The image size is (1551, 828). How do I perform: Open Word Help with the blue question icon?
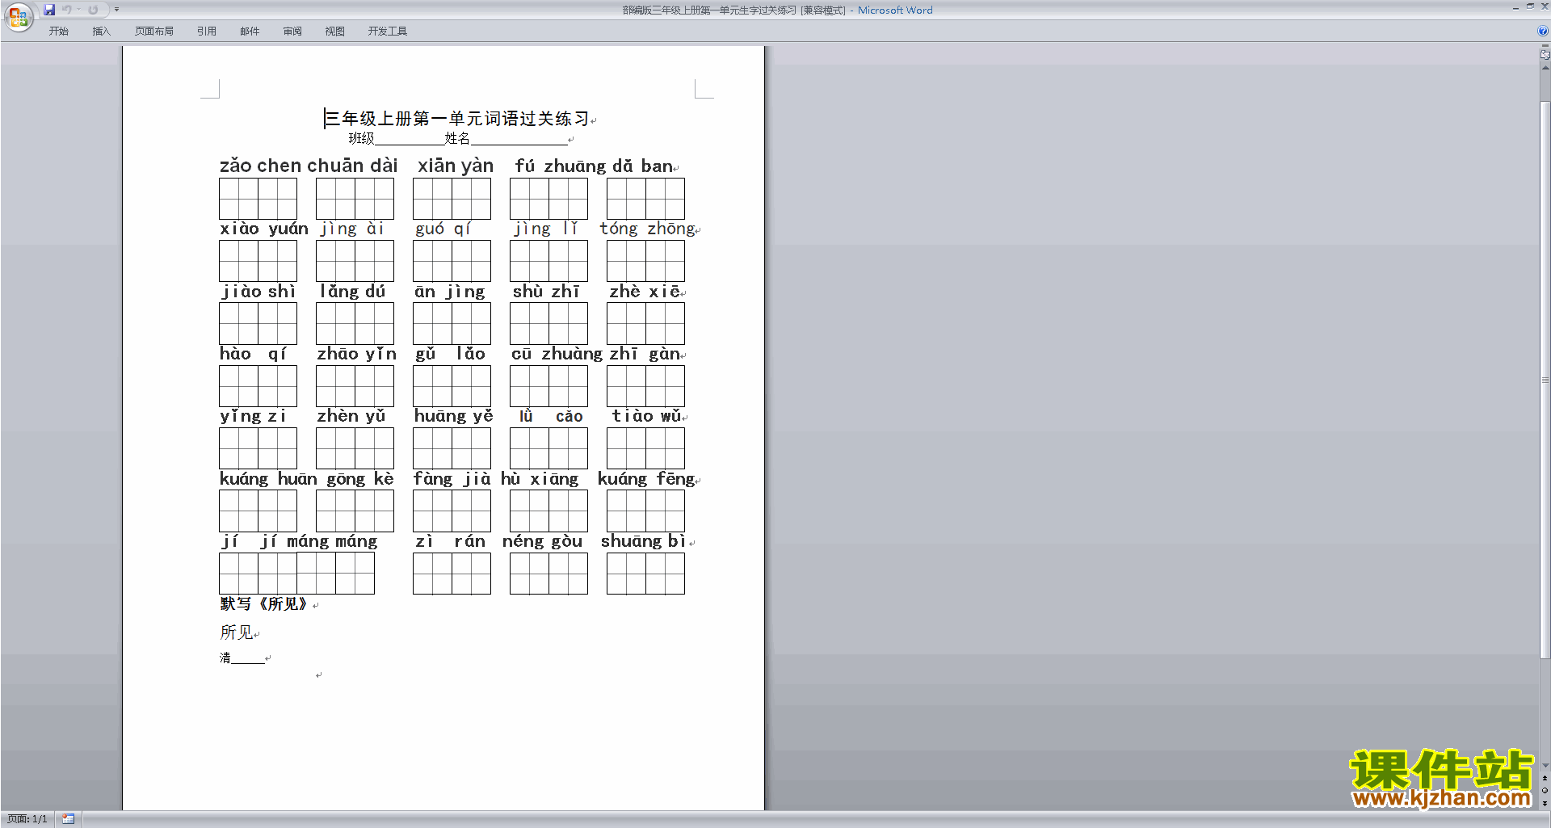pos(1543,32)
